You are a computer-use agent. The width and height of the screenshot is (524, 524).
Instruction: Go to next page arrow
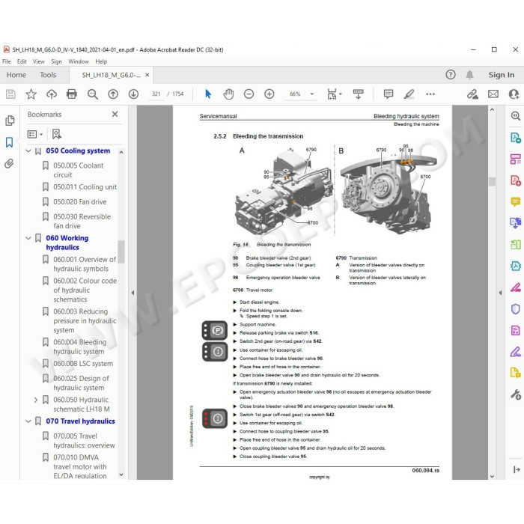[x=133, y=94]
